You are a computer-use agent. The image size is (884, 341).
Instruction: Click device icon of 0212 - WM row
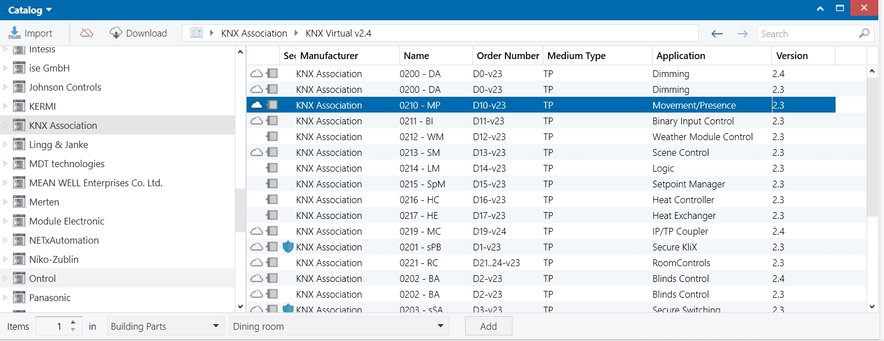(273, 137)
